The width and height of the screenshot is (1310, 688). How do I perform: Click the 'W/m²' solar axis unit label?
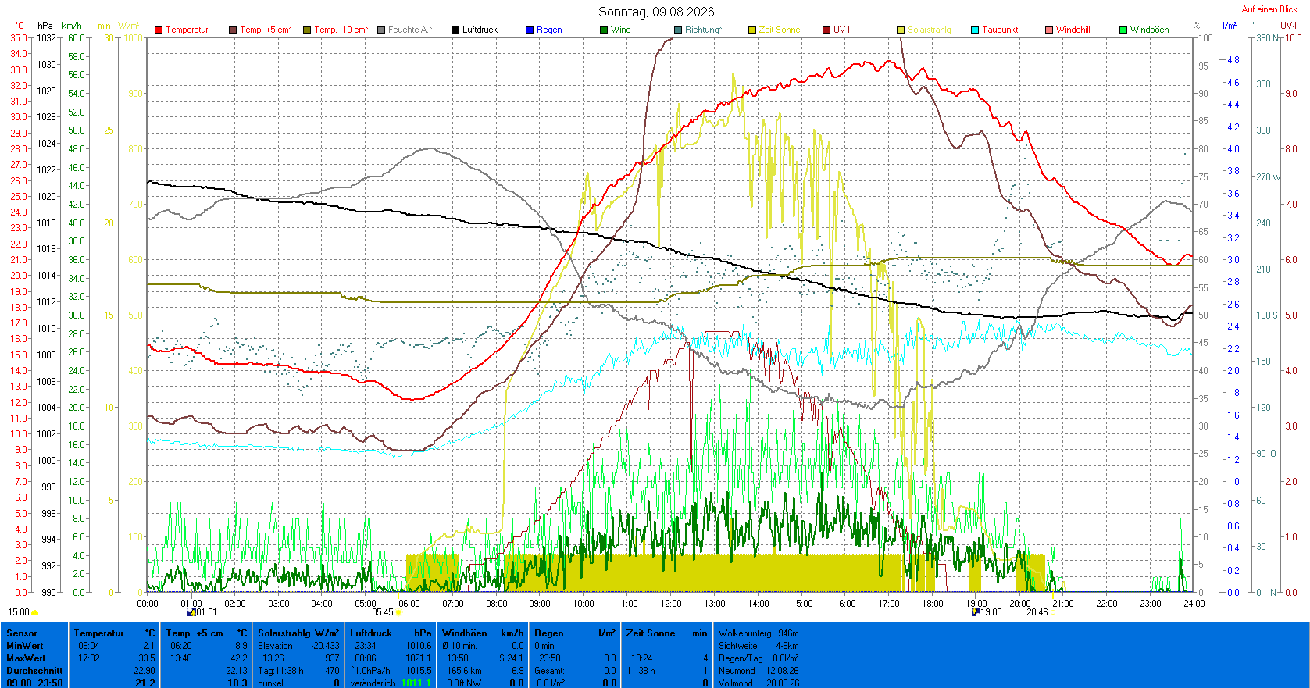click(x=129, y=26)
